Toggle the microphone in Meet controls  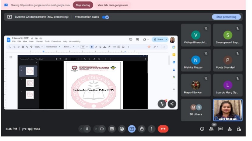(x=87, y=129)
